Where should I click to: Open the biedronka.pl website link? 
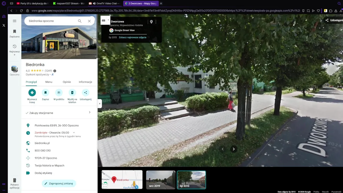pos(42,143)
